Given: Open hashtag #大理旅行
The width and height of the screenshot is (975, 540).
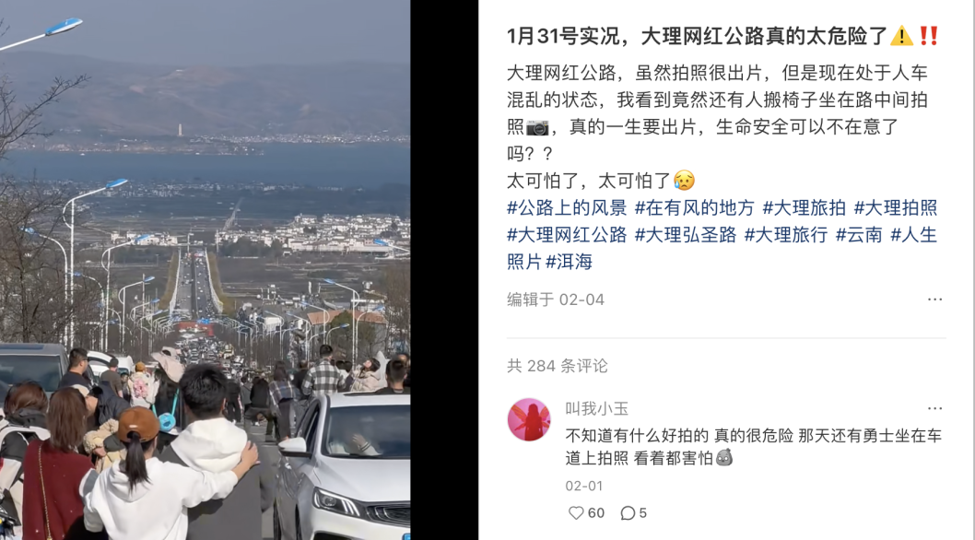Looking at the screenshot, I should (x=786, y=235).
